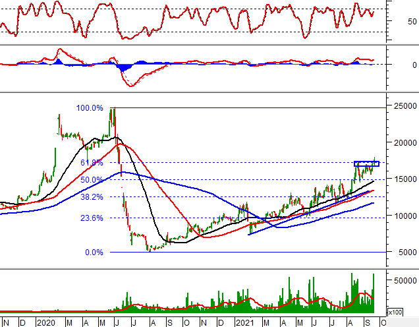The image size is (419, 327).
Task: Click the x100 volume scale box
Action: (395, 312)
